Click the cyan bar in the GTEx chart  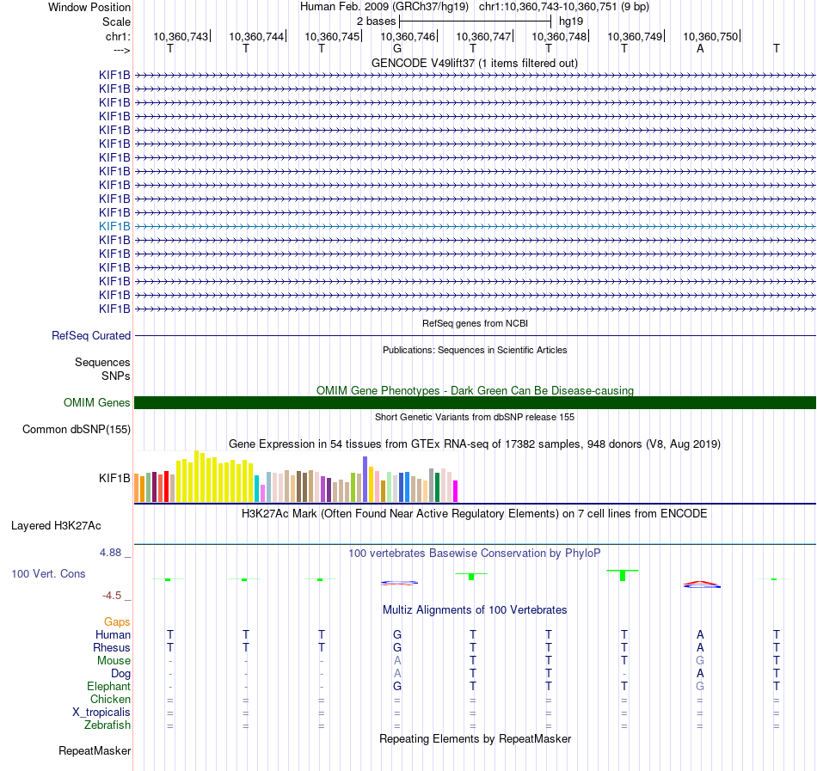point(256,488)
